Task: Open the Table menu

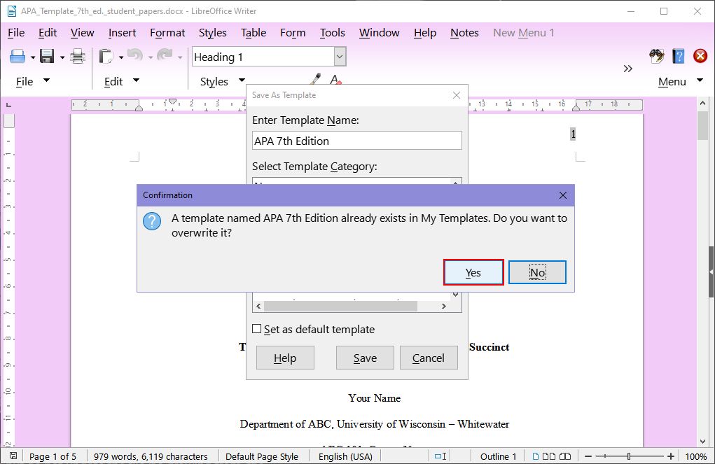Action: 254,33
